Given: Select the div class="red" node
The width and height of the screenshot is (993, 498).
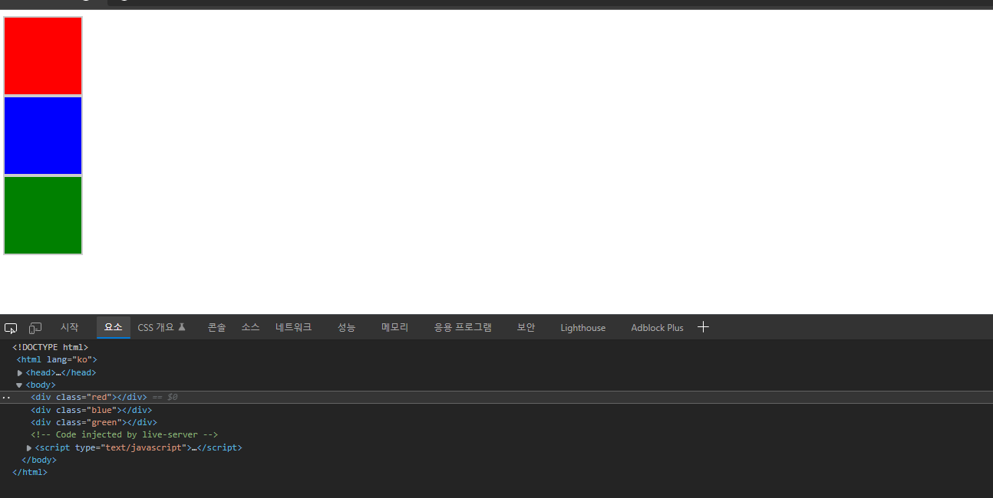Looking at the screenshot, I should pos(89,398).
